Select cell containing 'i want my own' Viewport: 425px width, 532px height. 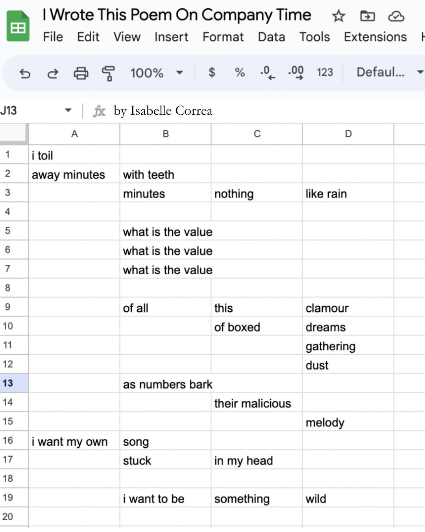click(x=74, y=441)
